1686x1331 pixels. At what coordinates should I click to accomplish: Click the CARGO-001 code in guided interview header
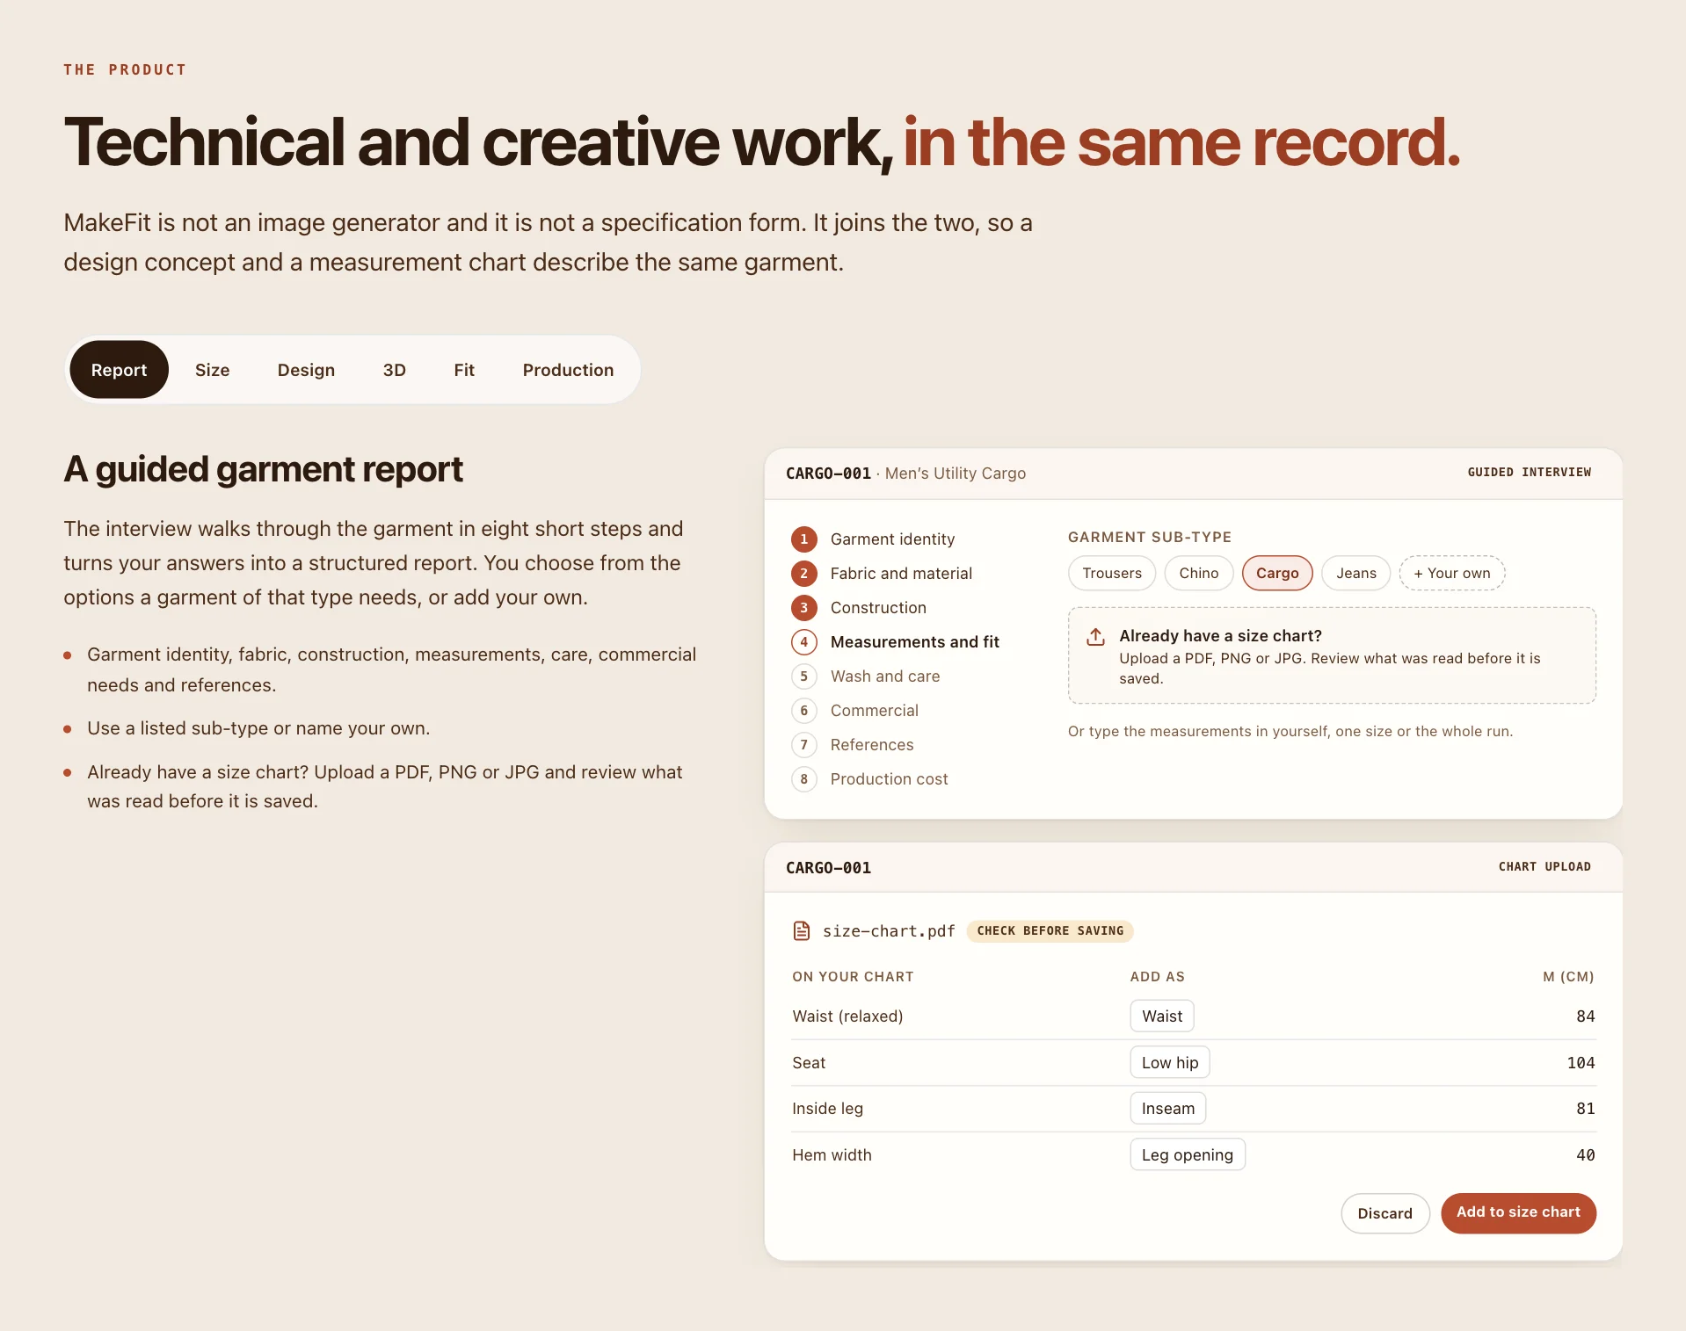click(x=828, y=474)
